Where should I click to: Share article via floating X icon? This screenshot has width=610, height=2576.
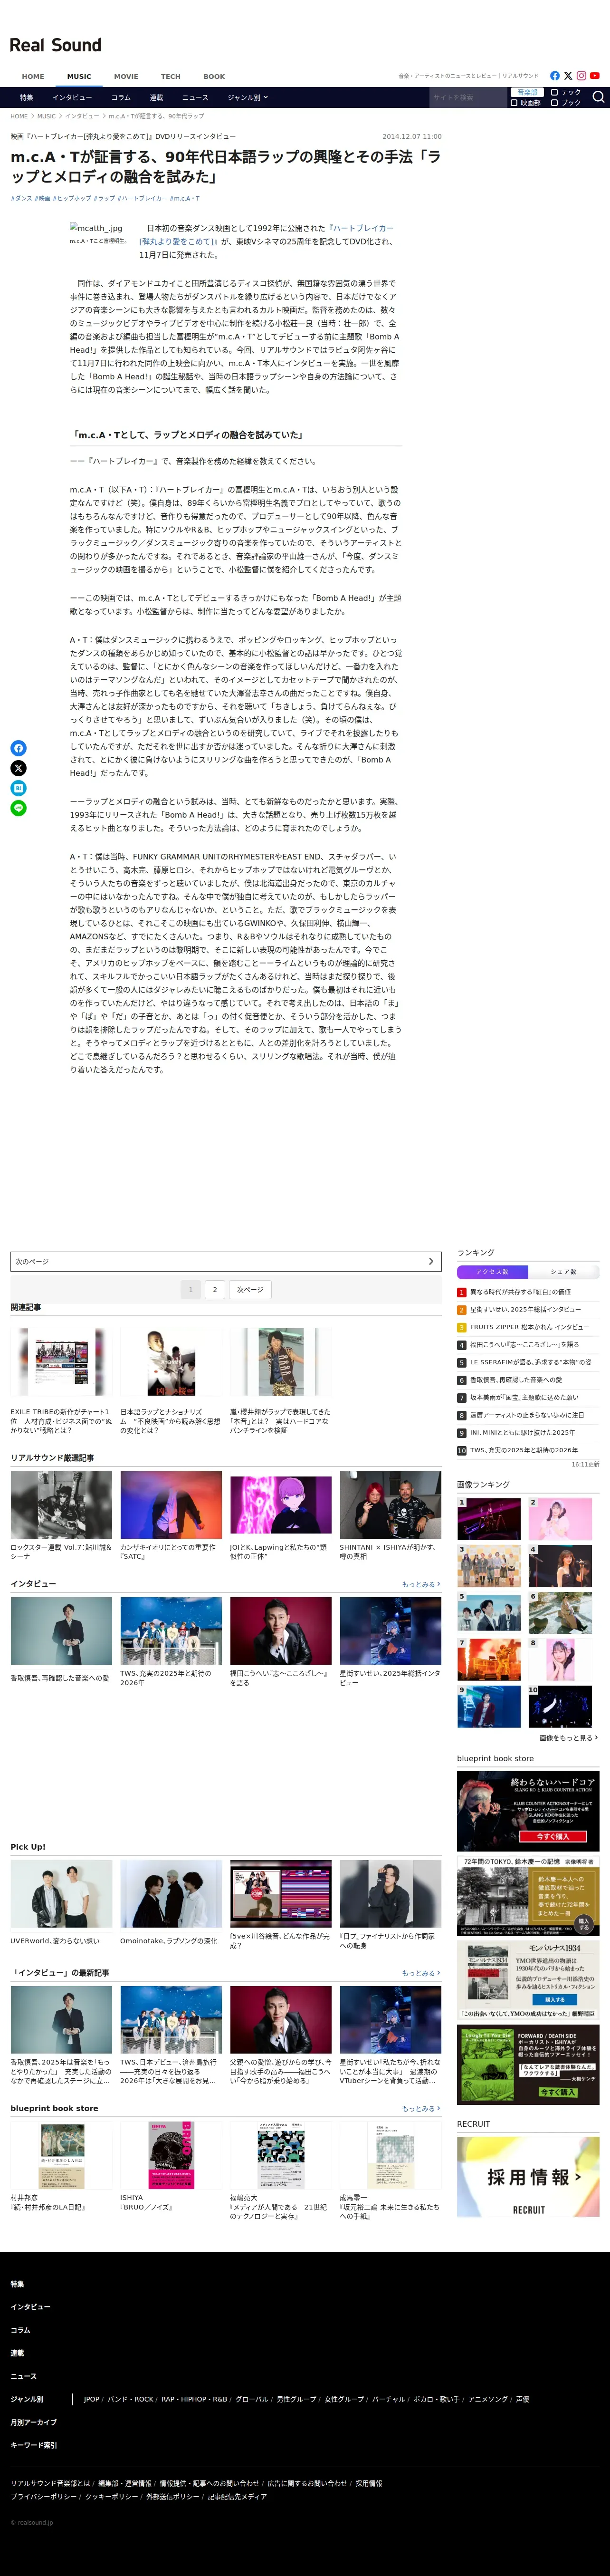click(18, 768)
